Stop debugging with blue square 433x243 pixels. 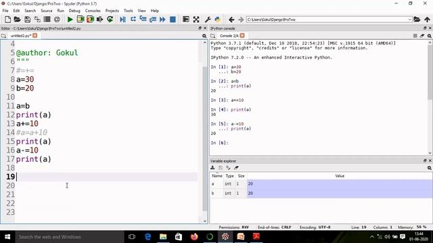[173, 20]
